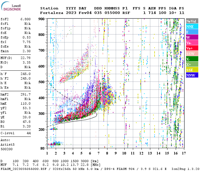Image resolution: width=200 pixels, height=171 pixels.
Task: Select the X+ light green legend swatch
Action: pos(192,64)
